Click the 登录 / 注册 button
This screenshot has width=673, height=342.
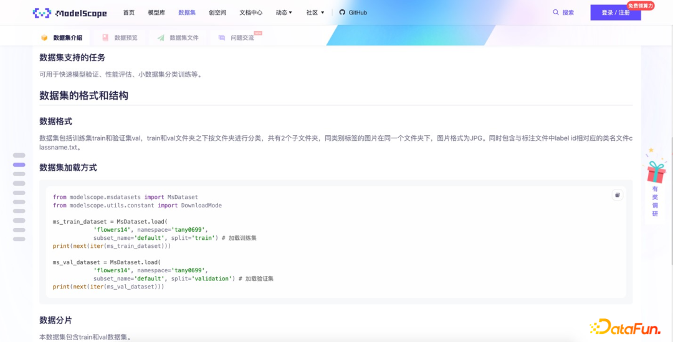pyautogui.click(x=616, y=13)
